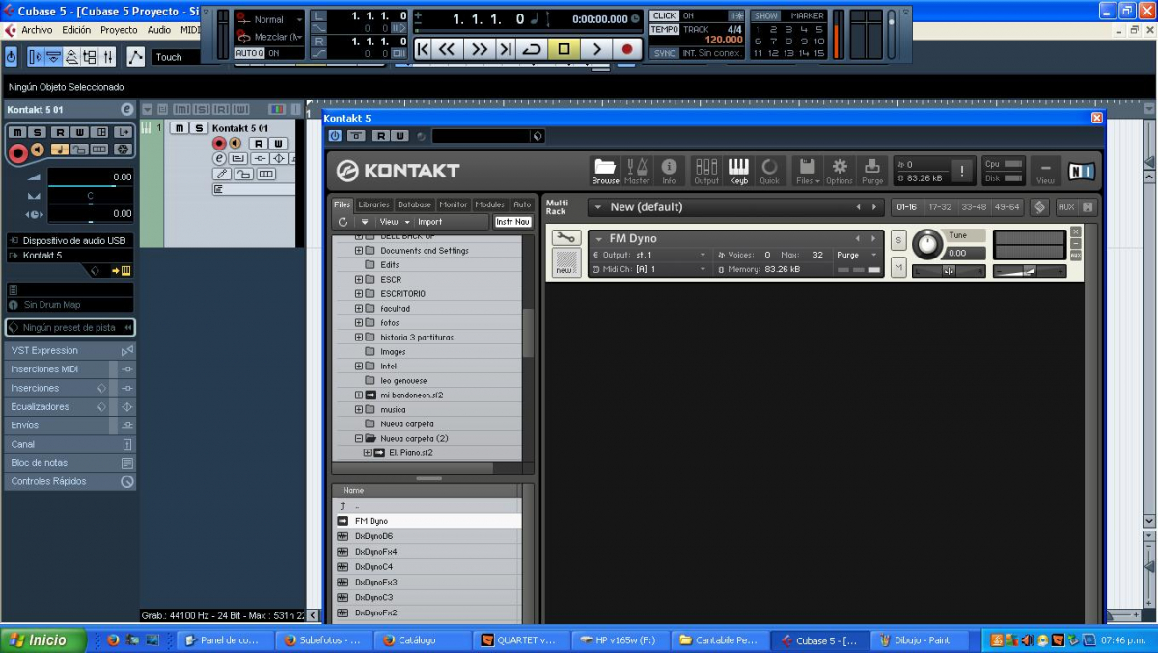Open Edición menu
Screen dimensions: 1158x653
pyautogui.click(x=76, y=30)
